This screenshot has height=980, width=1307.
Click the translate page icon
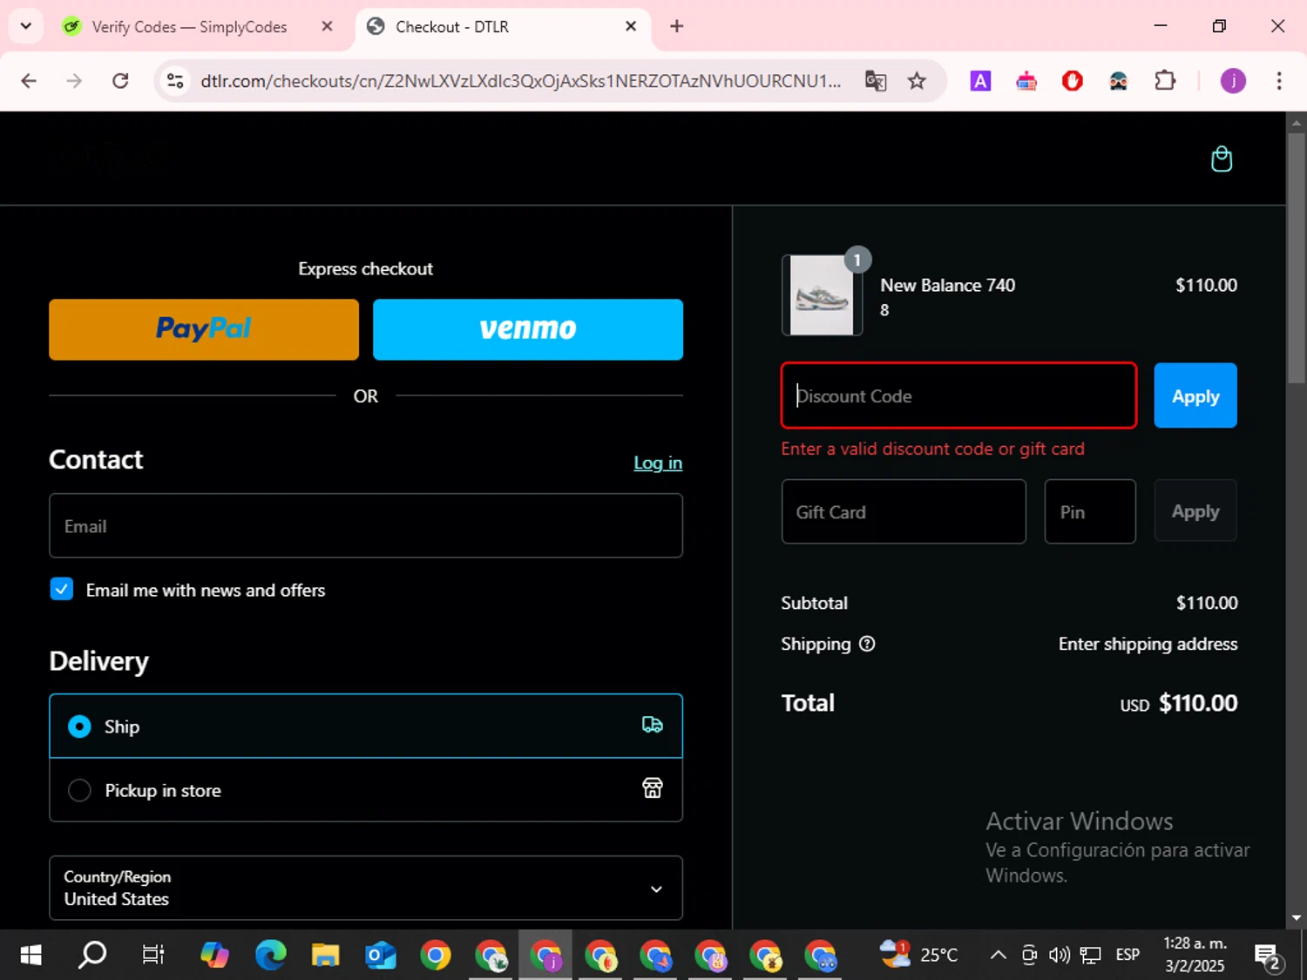pos(876,81)
